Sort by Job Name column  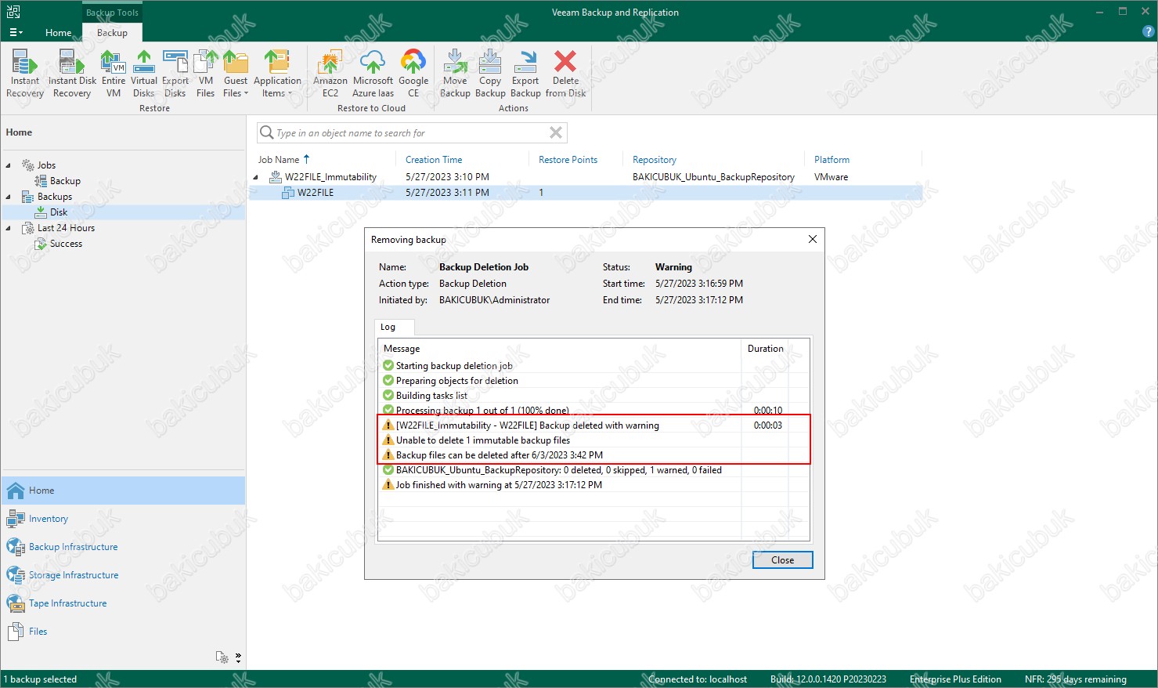[284, 160]
